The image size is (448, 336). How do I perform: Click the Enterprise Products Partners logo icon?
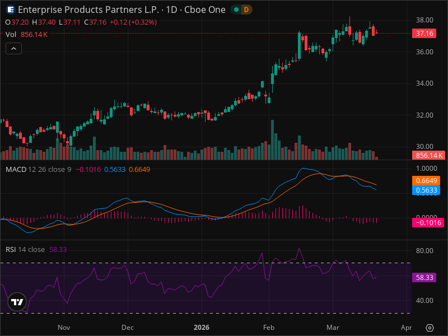[x=11, y=10]
